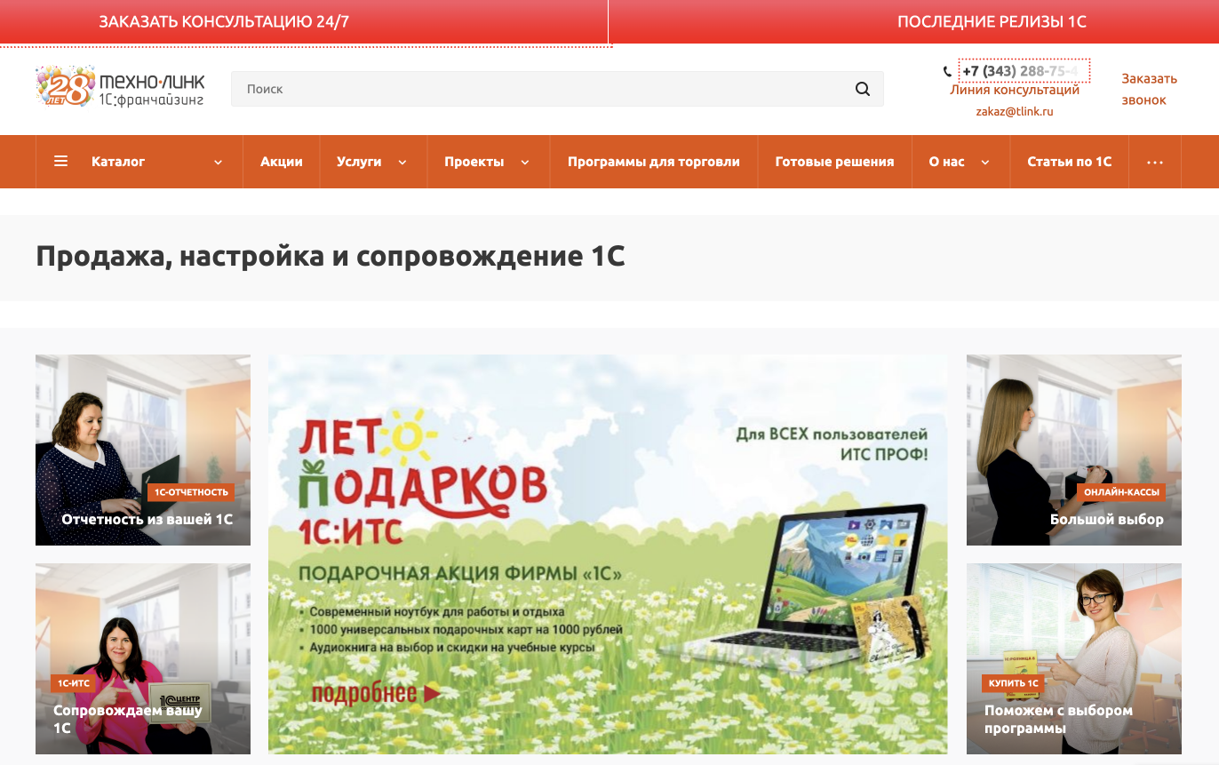
Task: Expand the Проекты dropdown chevron
Action: click(525, 163)
